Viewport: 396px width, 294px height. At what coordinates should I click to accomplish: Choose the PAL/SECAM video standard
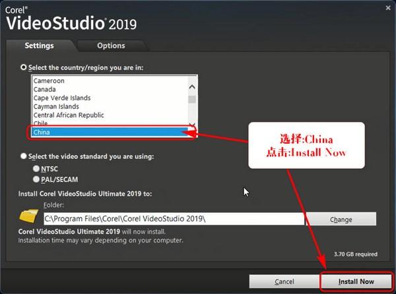36,179
